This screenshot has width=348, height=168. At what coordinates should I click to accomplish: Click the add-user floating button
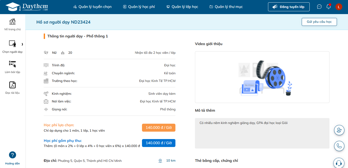point(339,130)
